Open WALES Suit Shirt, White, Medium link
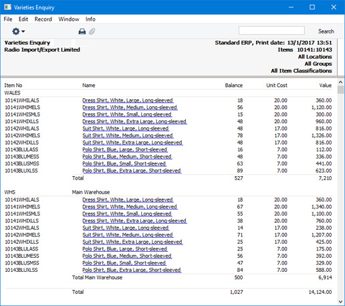345x306 pixels. click(x=128, y=135)
